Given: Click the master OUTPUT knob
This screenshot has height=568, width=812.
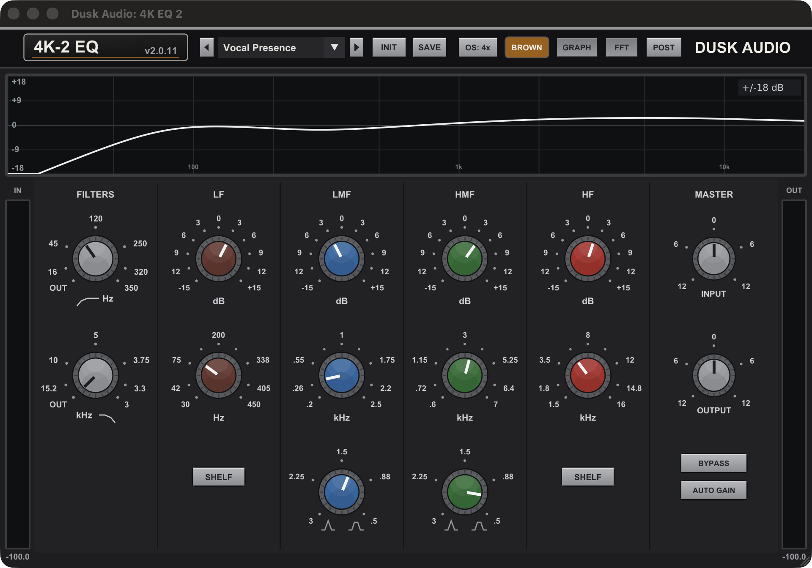Looking at the screenshot, I should pos(714,375).
